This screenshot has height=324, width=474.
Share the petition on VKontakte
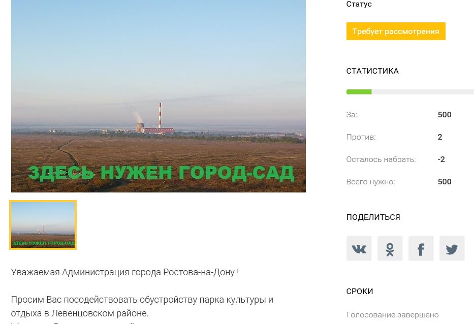click(x=359, y=248)
